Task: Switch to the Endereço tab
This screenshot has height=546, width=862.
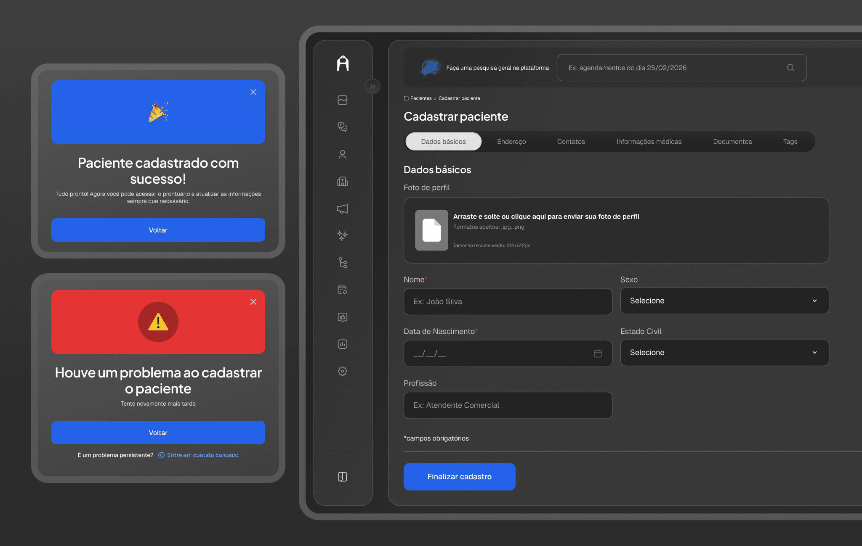Action: 511,142
